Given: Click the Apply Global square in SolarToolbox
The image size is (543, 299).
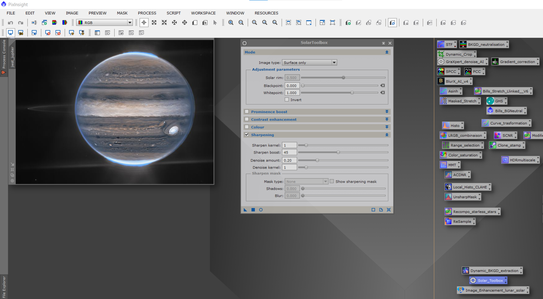Looking at the screenshot, I should [253, 210].
